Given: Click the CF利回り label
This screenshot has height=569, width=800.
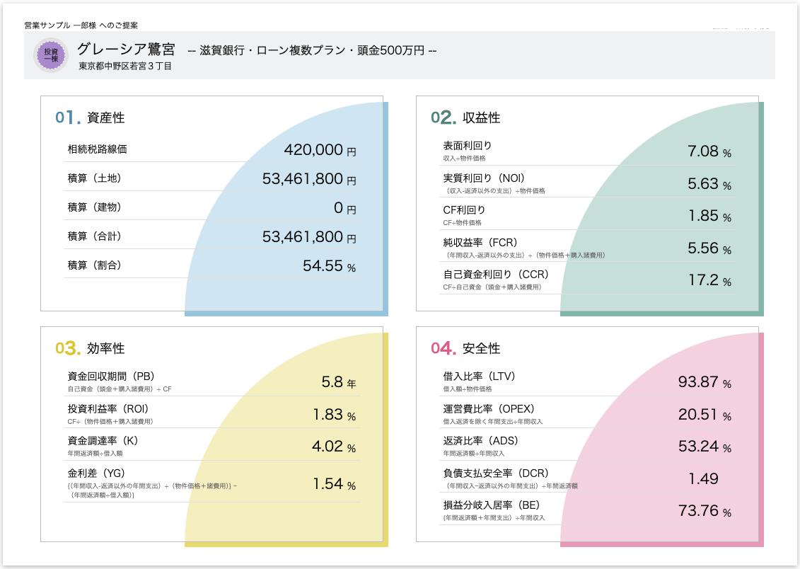Looking at the screenshot, I should (x=464, y=209).
